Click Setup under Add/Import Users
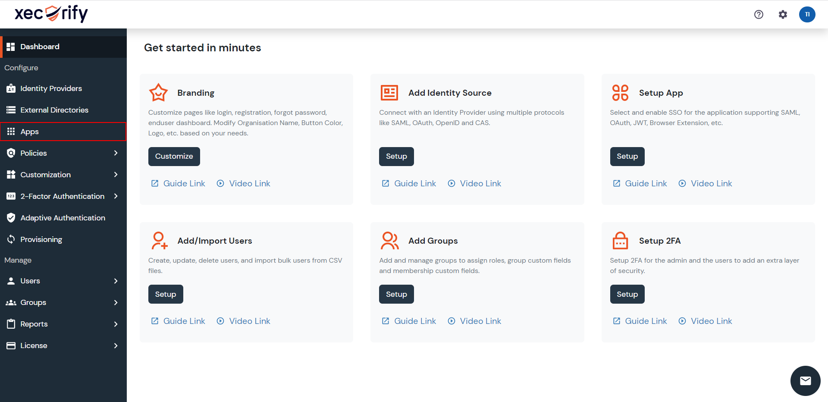This screenshot has height=402, width=828. click(166, 294)
